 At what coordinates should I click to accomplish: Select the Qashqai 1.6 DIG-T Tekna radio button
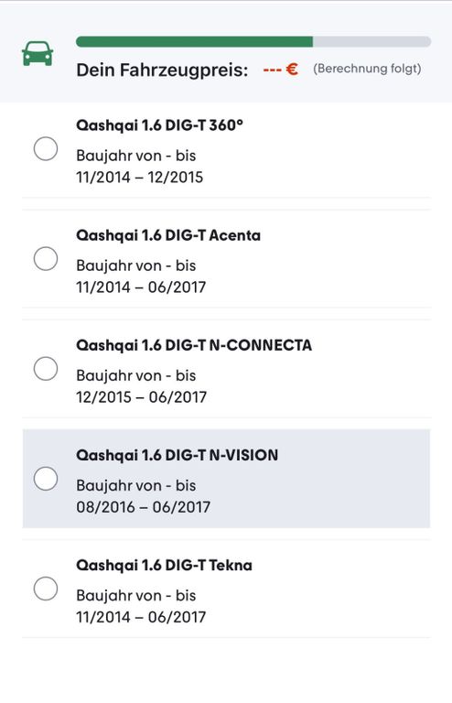point(46,589)
